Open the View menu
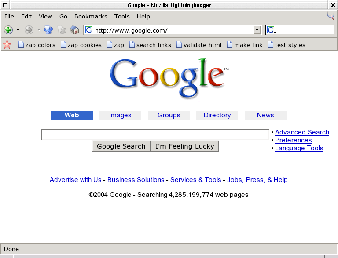 tap(45, 16)
